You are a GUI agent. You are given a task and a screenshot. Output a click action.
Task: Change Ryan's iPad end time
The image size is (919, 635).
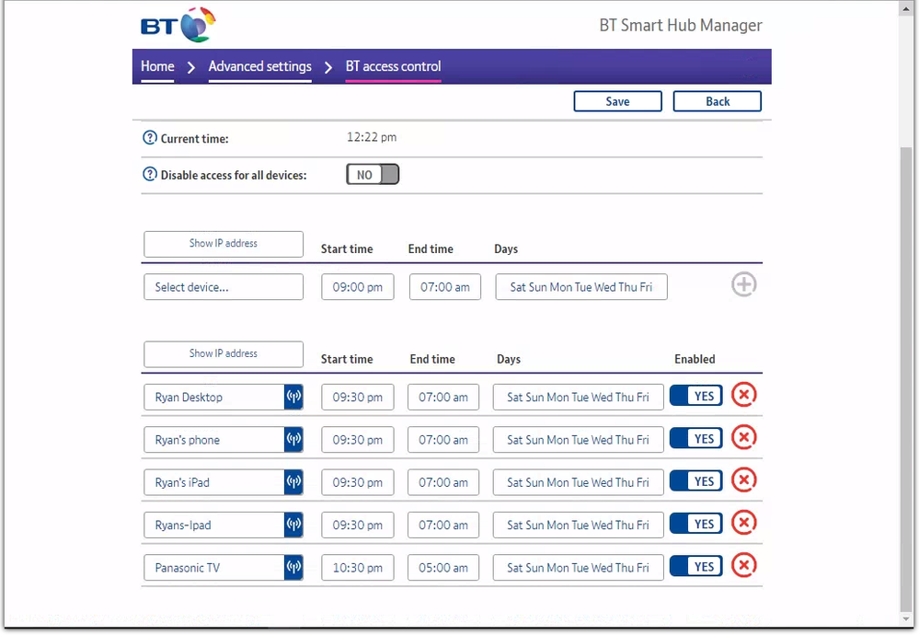pos(443,482)
